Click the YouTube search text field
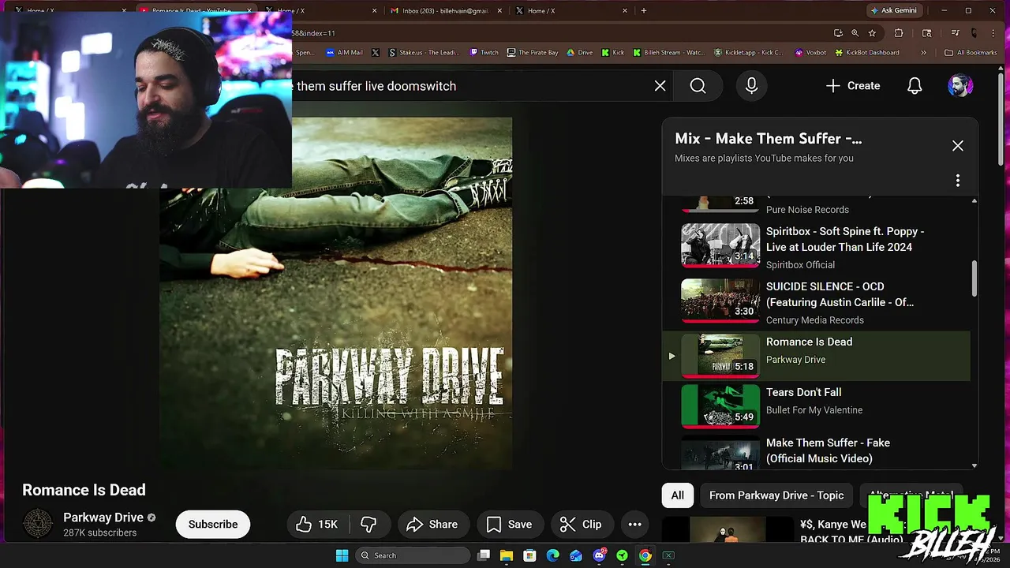 [469, 86]
